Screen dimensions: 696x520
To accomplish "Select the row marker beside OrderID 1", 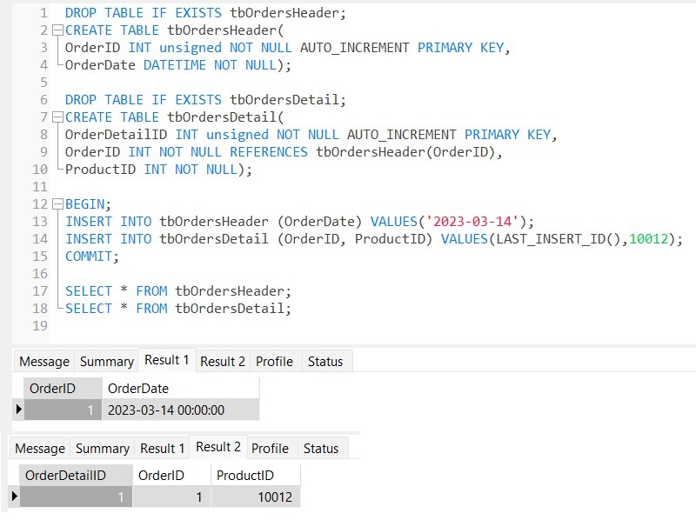I will tap(18, 409).
